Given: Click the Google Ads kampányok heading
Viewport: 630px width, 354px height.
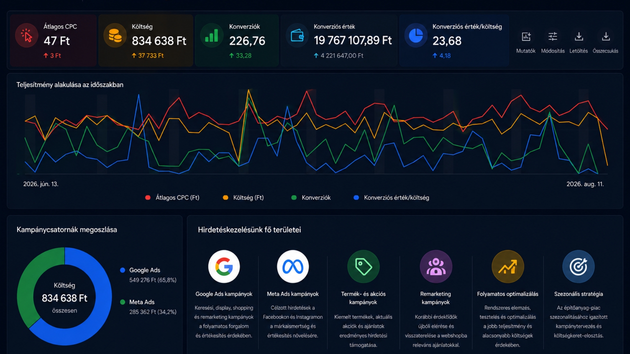Looking at the screenshot, I should point(224,294).
